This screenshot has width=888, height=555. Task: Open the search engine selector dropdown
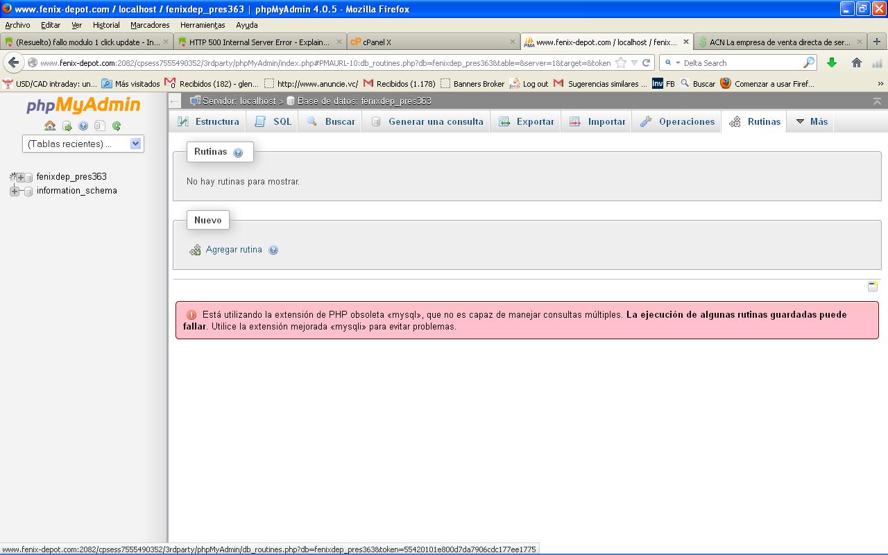pyautogui.click(x=672, y=62)
